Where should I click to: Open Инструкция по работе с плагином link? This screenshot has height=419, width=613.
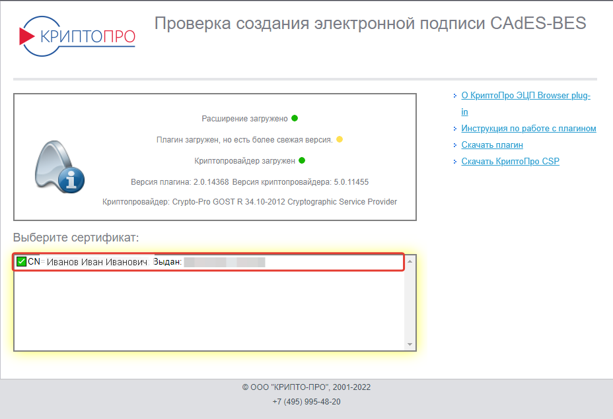tap(528, 128)
